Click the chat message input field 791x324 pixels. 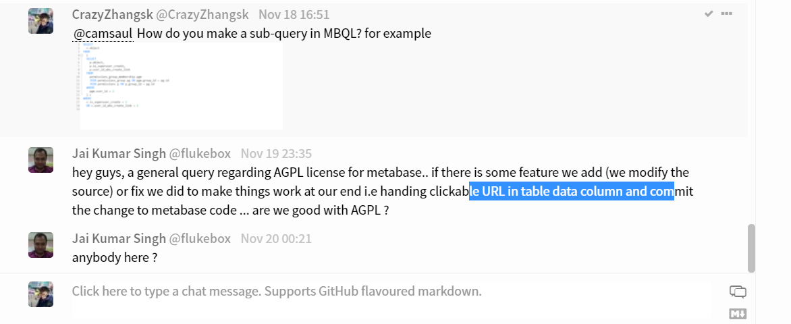click(x=391, y=300)
